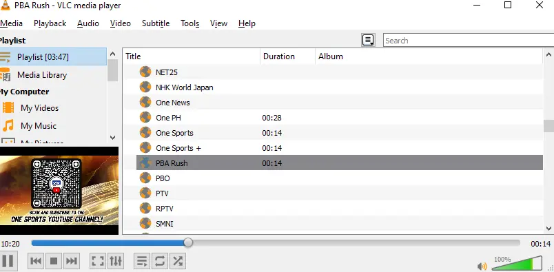Open the Media menu

(11, 23)
